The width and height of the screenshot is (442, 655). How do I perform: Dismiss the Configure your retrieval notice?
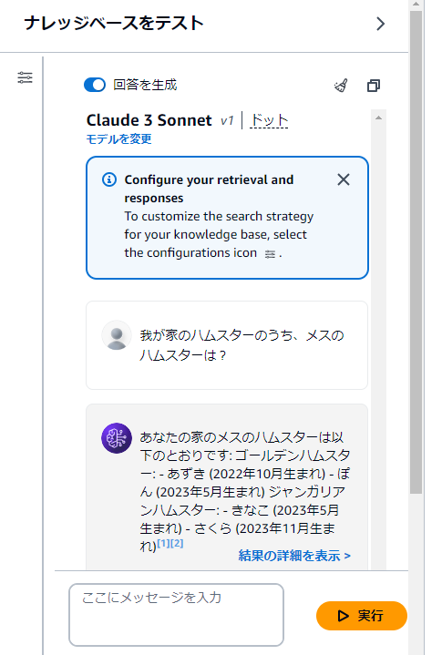(344, 179)
